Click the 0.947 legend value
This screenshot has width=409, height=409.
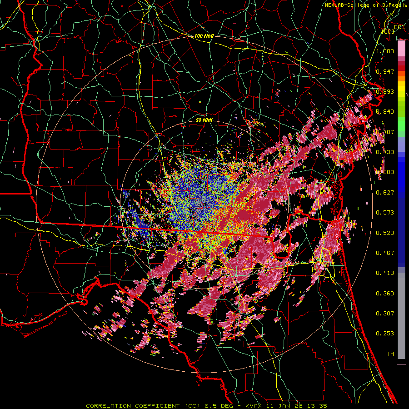tap(385, 71)
